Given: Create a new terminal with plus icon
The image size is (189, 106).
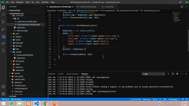Looking at the screenshot, I should 168,74.
